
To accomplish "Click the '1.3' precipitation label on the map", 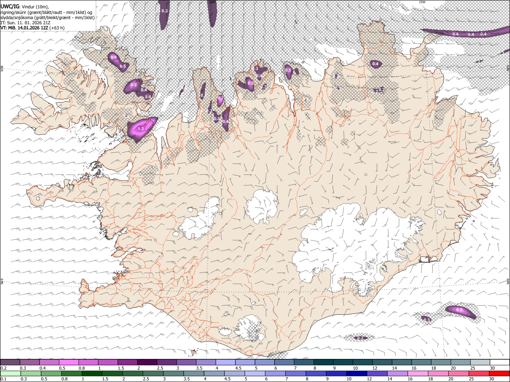I will click(x=140, y=129).
